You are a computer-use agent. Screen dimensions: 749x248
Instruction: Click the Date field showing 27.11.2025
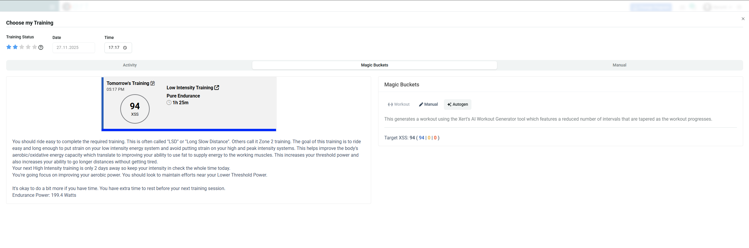tap(73, 48)
